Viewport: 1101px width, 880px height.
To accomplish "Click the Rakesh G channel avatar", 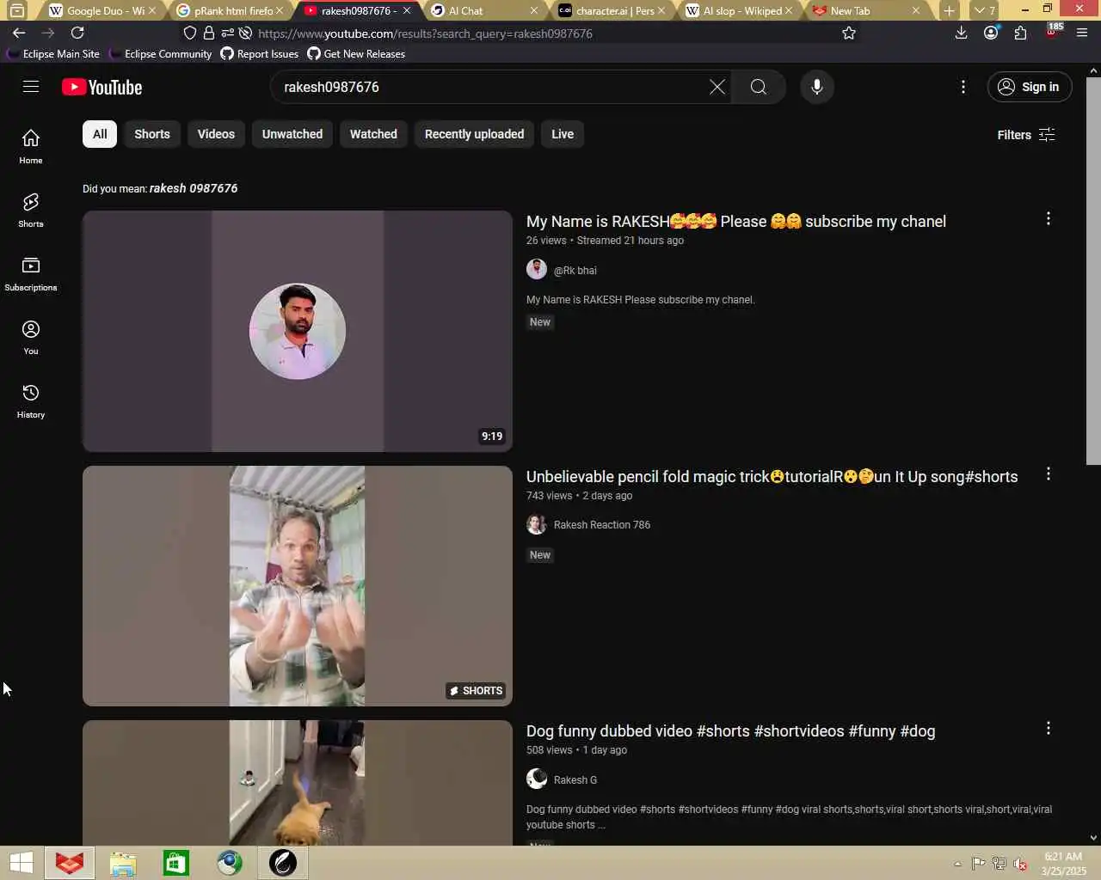I will pos(537,779).
